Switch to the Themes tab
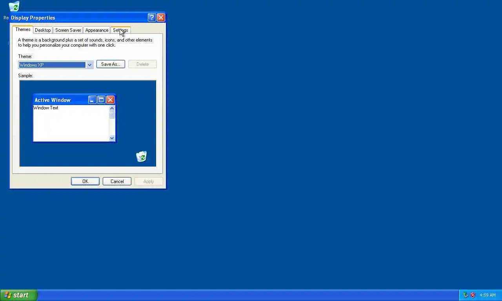 (23, 30)
